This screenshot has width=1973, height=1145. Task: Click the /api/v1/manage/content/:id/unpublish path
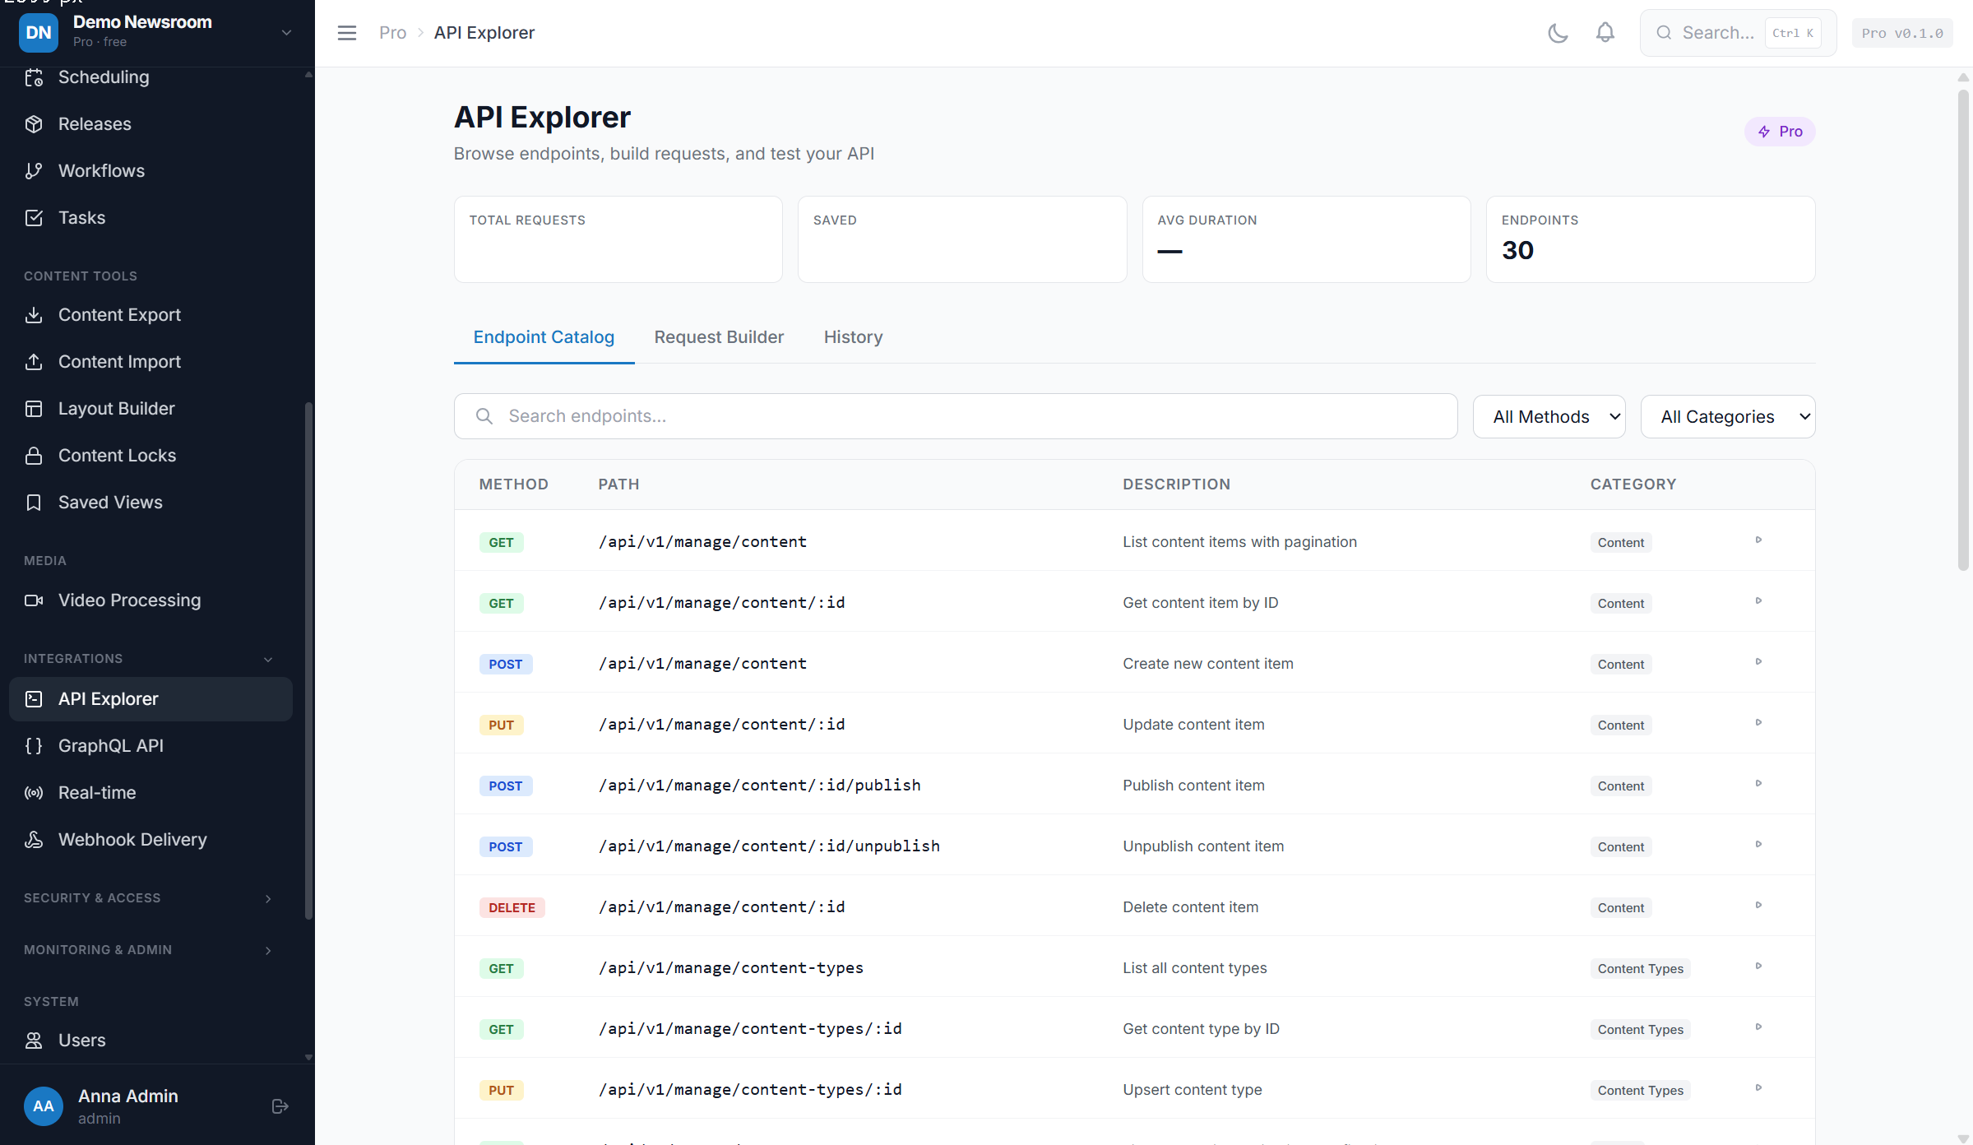pyautogui.click(x=769, y=846)
